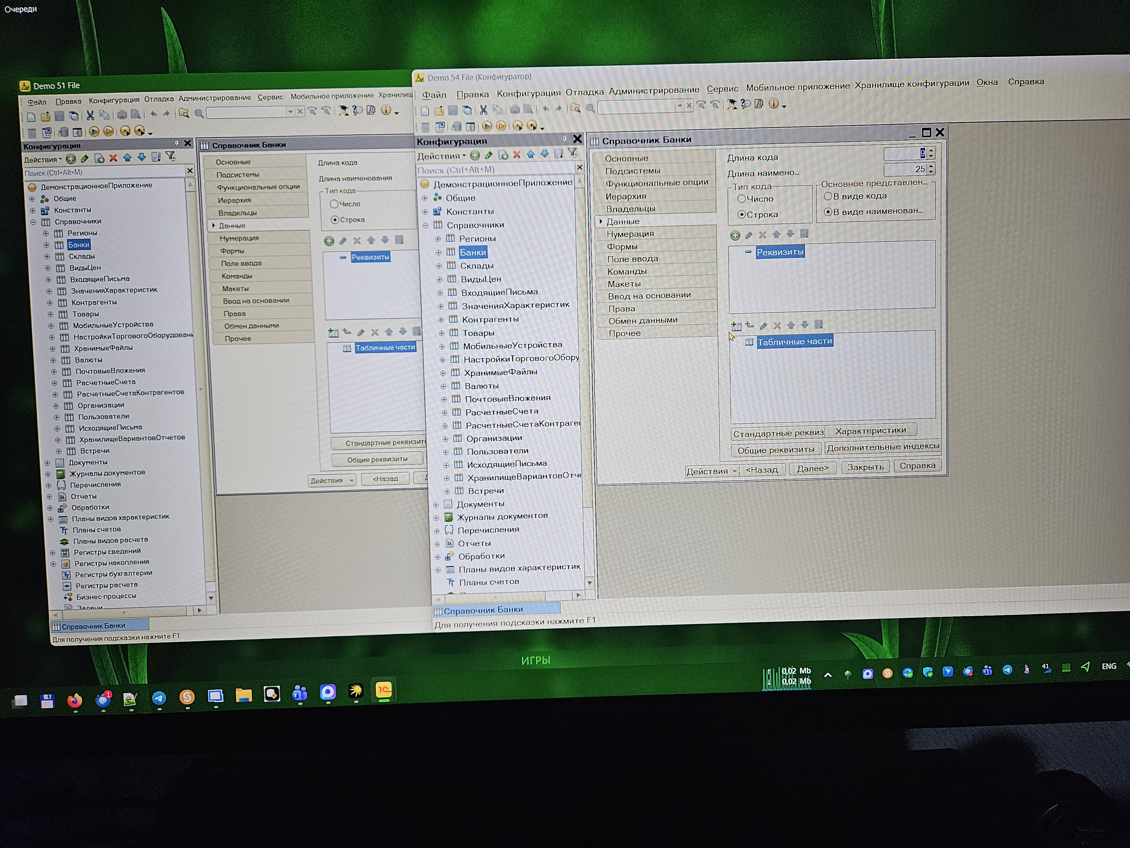The image size is (1130, 848).
Task: Click the first yellow play icon in Demo 54 toolbar
Action: pyautogui.click(x=487, y=126)
